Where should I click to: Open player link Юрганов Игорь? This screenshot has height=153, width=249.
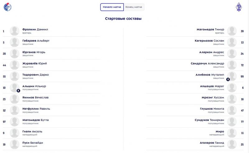(34, 52)
